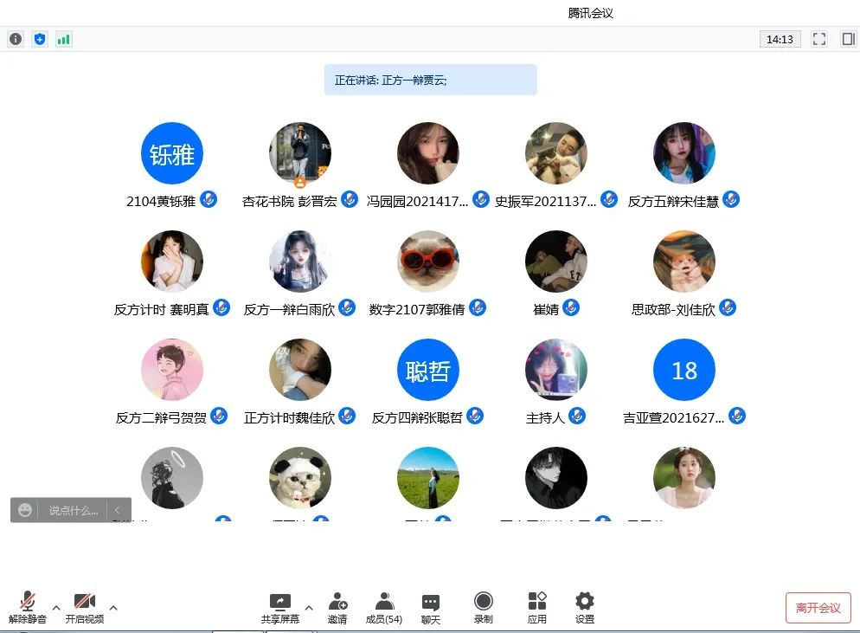Screen dimensions: 860x633
Task: Open the meeting info icon
Action: tap(16, 39)
